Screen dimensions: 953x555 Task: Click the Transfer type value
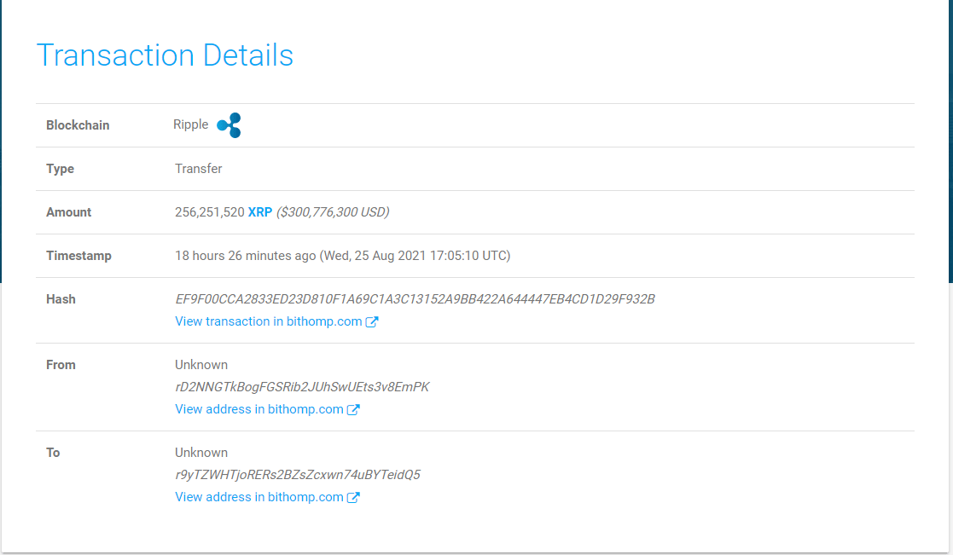tap(199, 169)
